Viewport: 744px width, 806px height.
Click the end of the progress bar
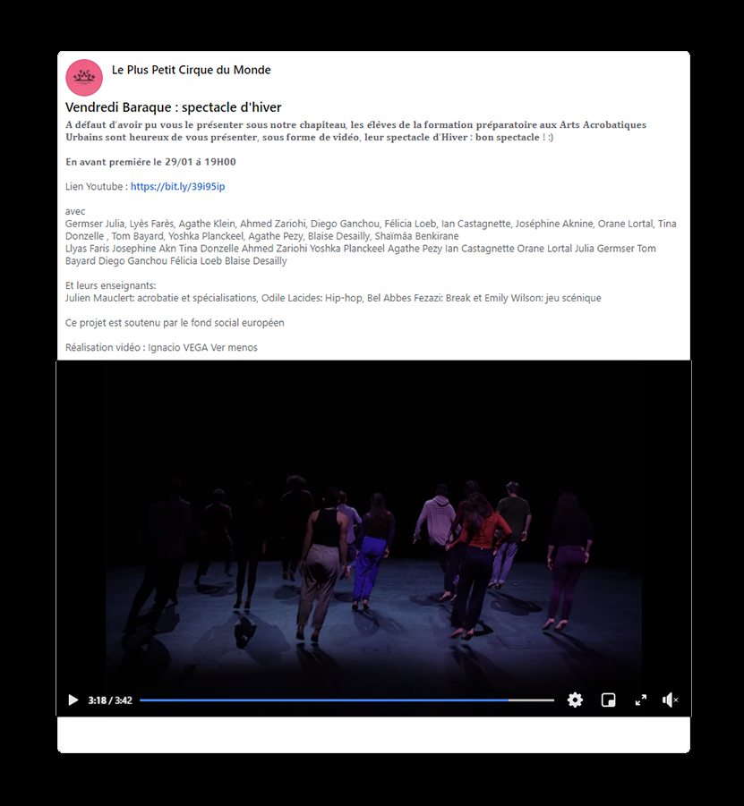click(x=552, y=700)
